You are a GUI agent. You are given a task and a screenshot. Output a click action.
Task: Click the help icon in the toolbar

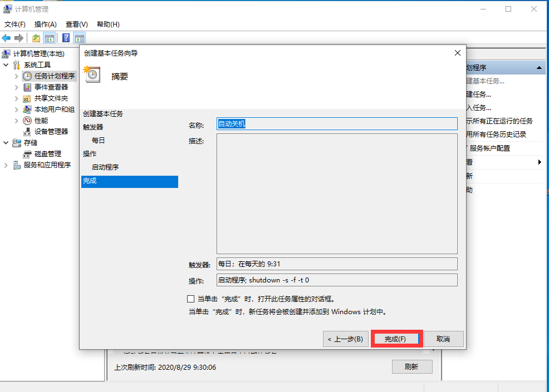coord(65,37)
